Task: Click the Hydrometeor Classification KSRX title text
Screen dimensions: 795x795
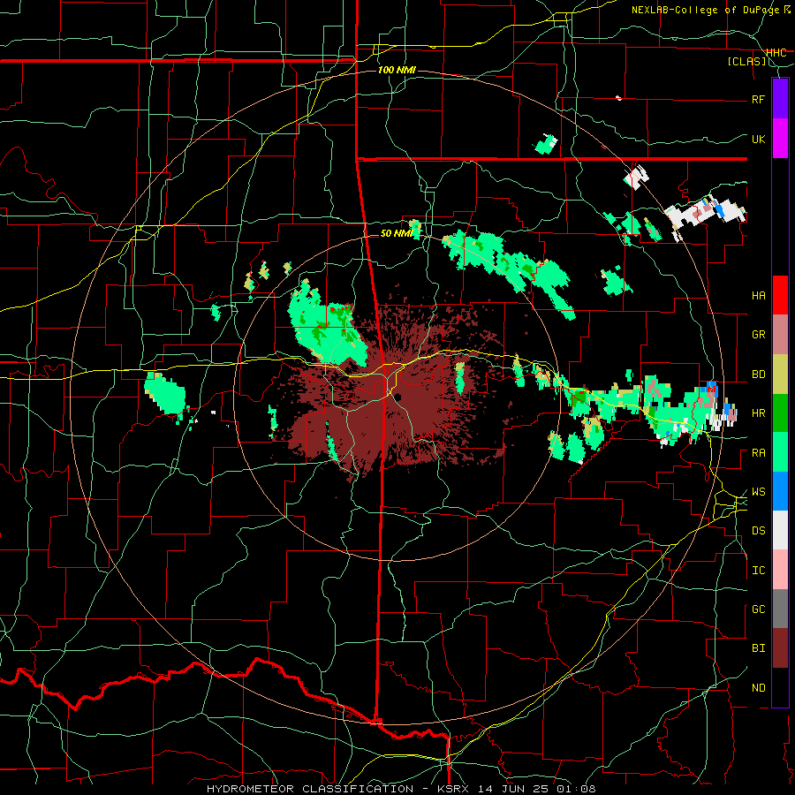Action: (x=401, y=789)
